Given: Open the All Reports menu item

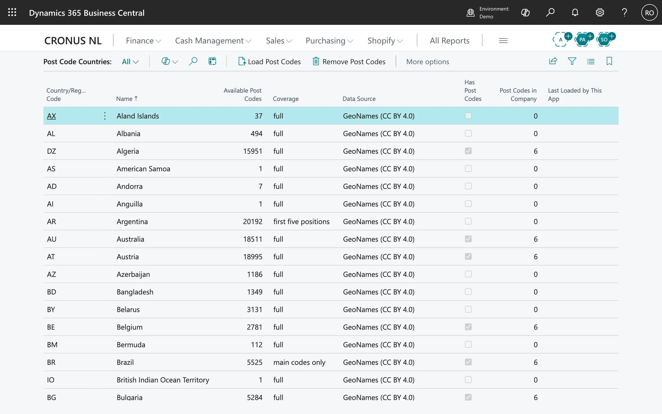Looking at the screenshot, I should [449, 41].
